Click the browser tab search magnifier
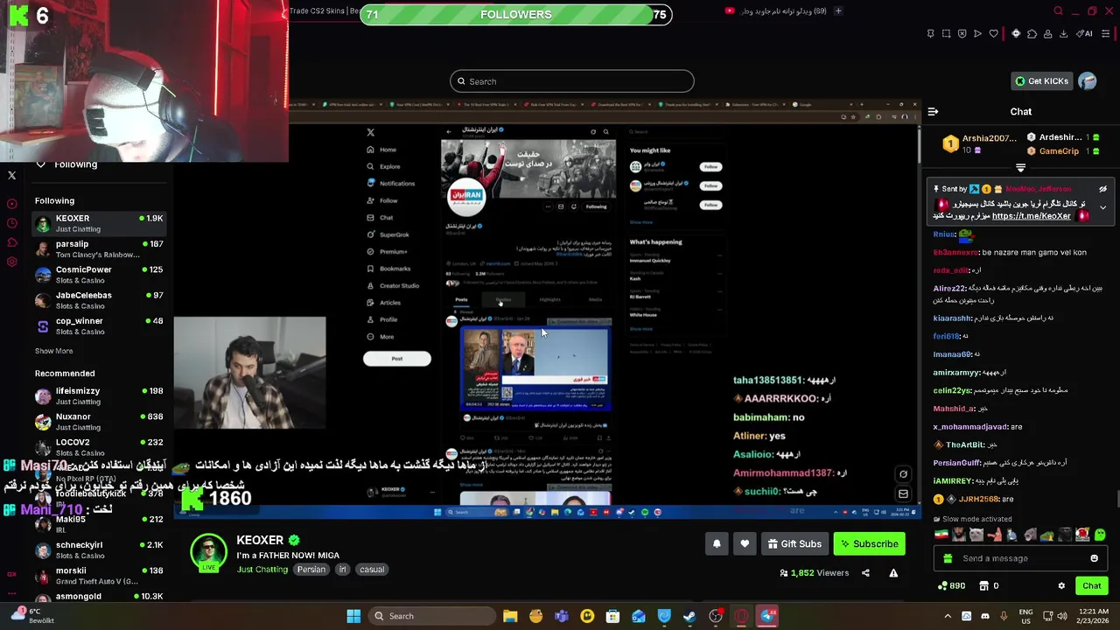The width and height of the screenshot is (1120, 630). pos(1058,11)
